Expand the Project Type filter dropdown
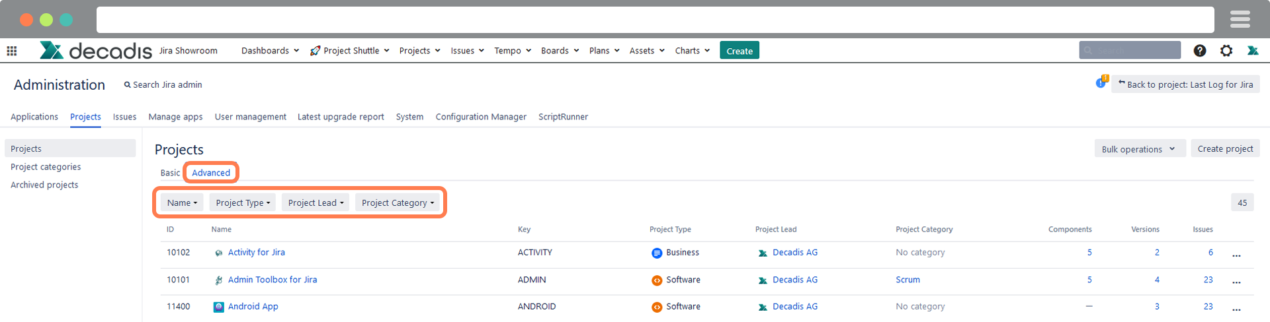This screenshot has width=1270, height=322. pyautogui.click(x=243, y=203)
